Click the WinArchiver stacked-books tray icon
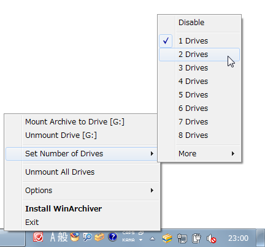The image size is (265, 247). [x=167, y=238]
